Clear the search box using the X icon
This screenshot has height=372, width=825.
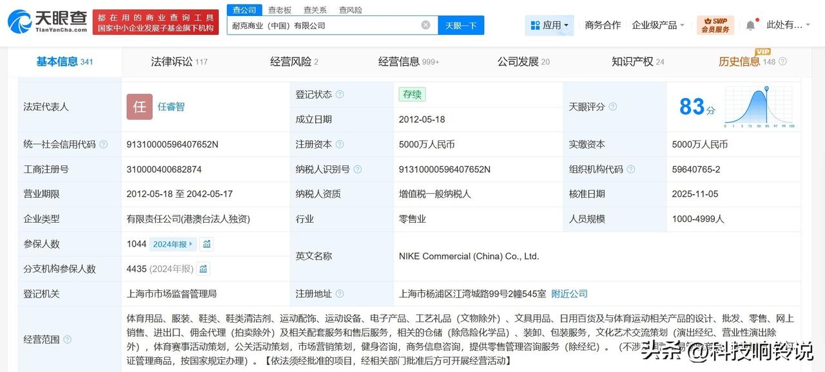coord(425,24)
